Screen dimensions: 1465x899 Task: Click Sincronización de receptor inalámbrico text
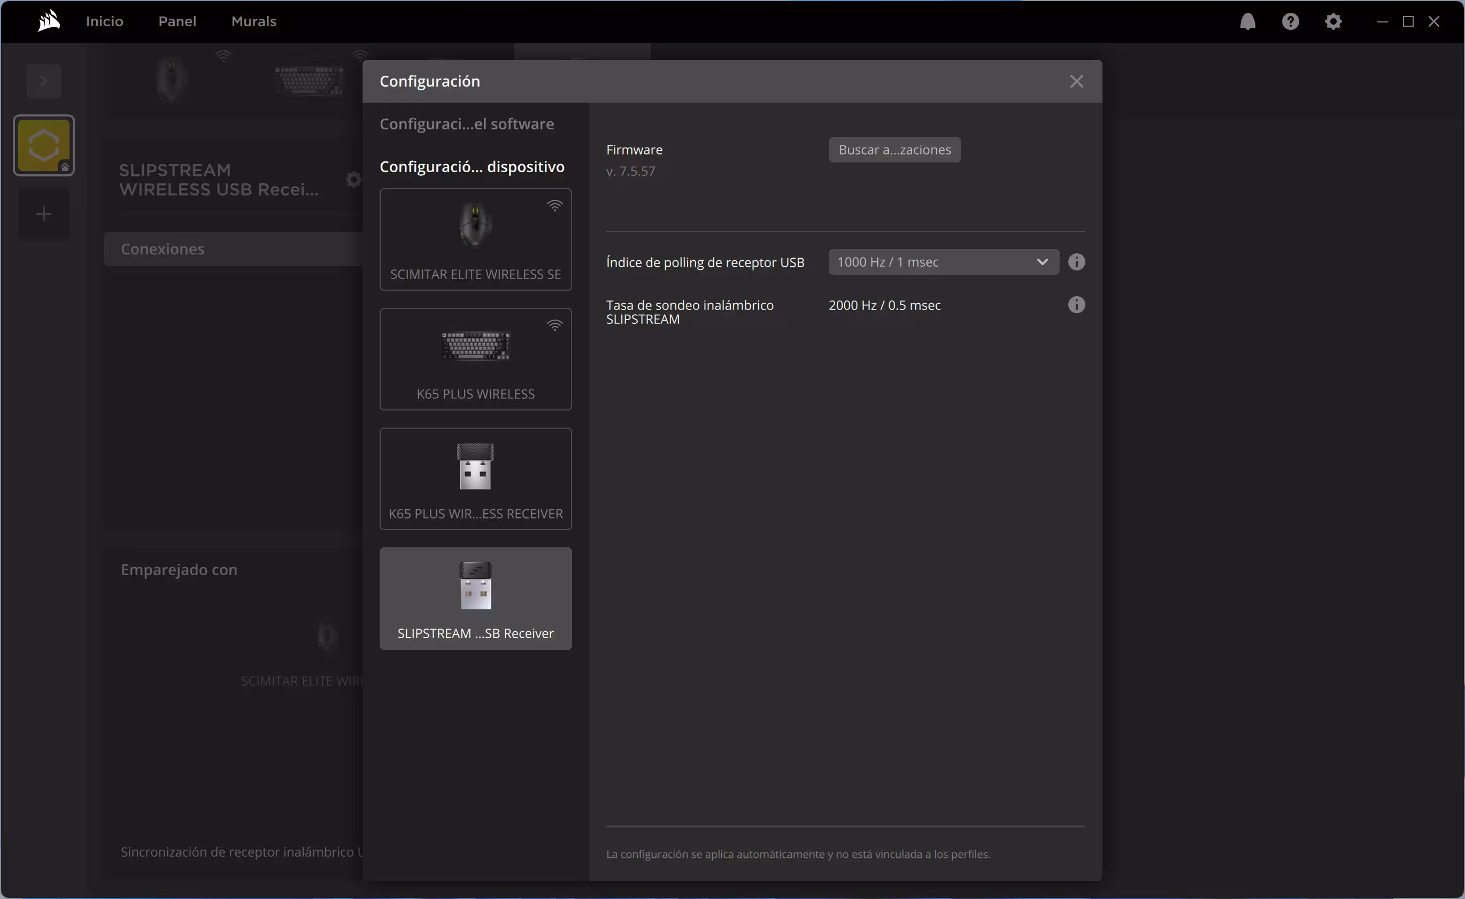click(242, 852)
